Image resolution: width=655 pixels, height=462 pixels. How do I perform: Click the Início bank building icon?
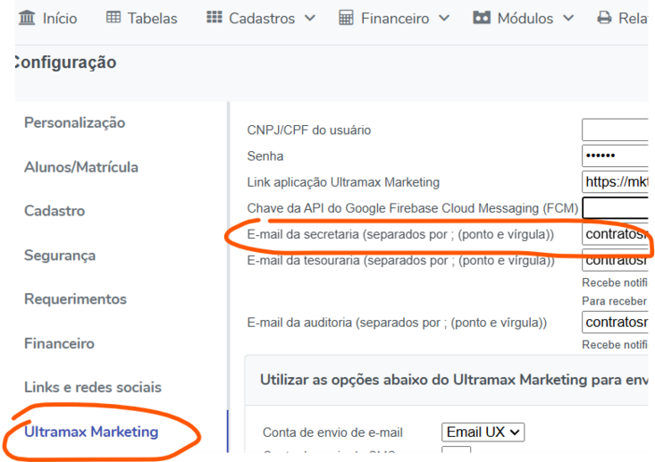pyautogui.click(x=27, y=18)
